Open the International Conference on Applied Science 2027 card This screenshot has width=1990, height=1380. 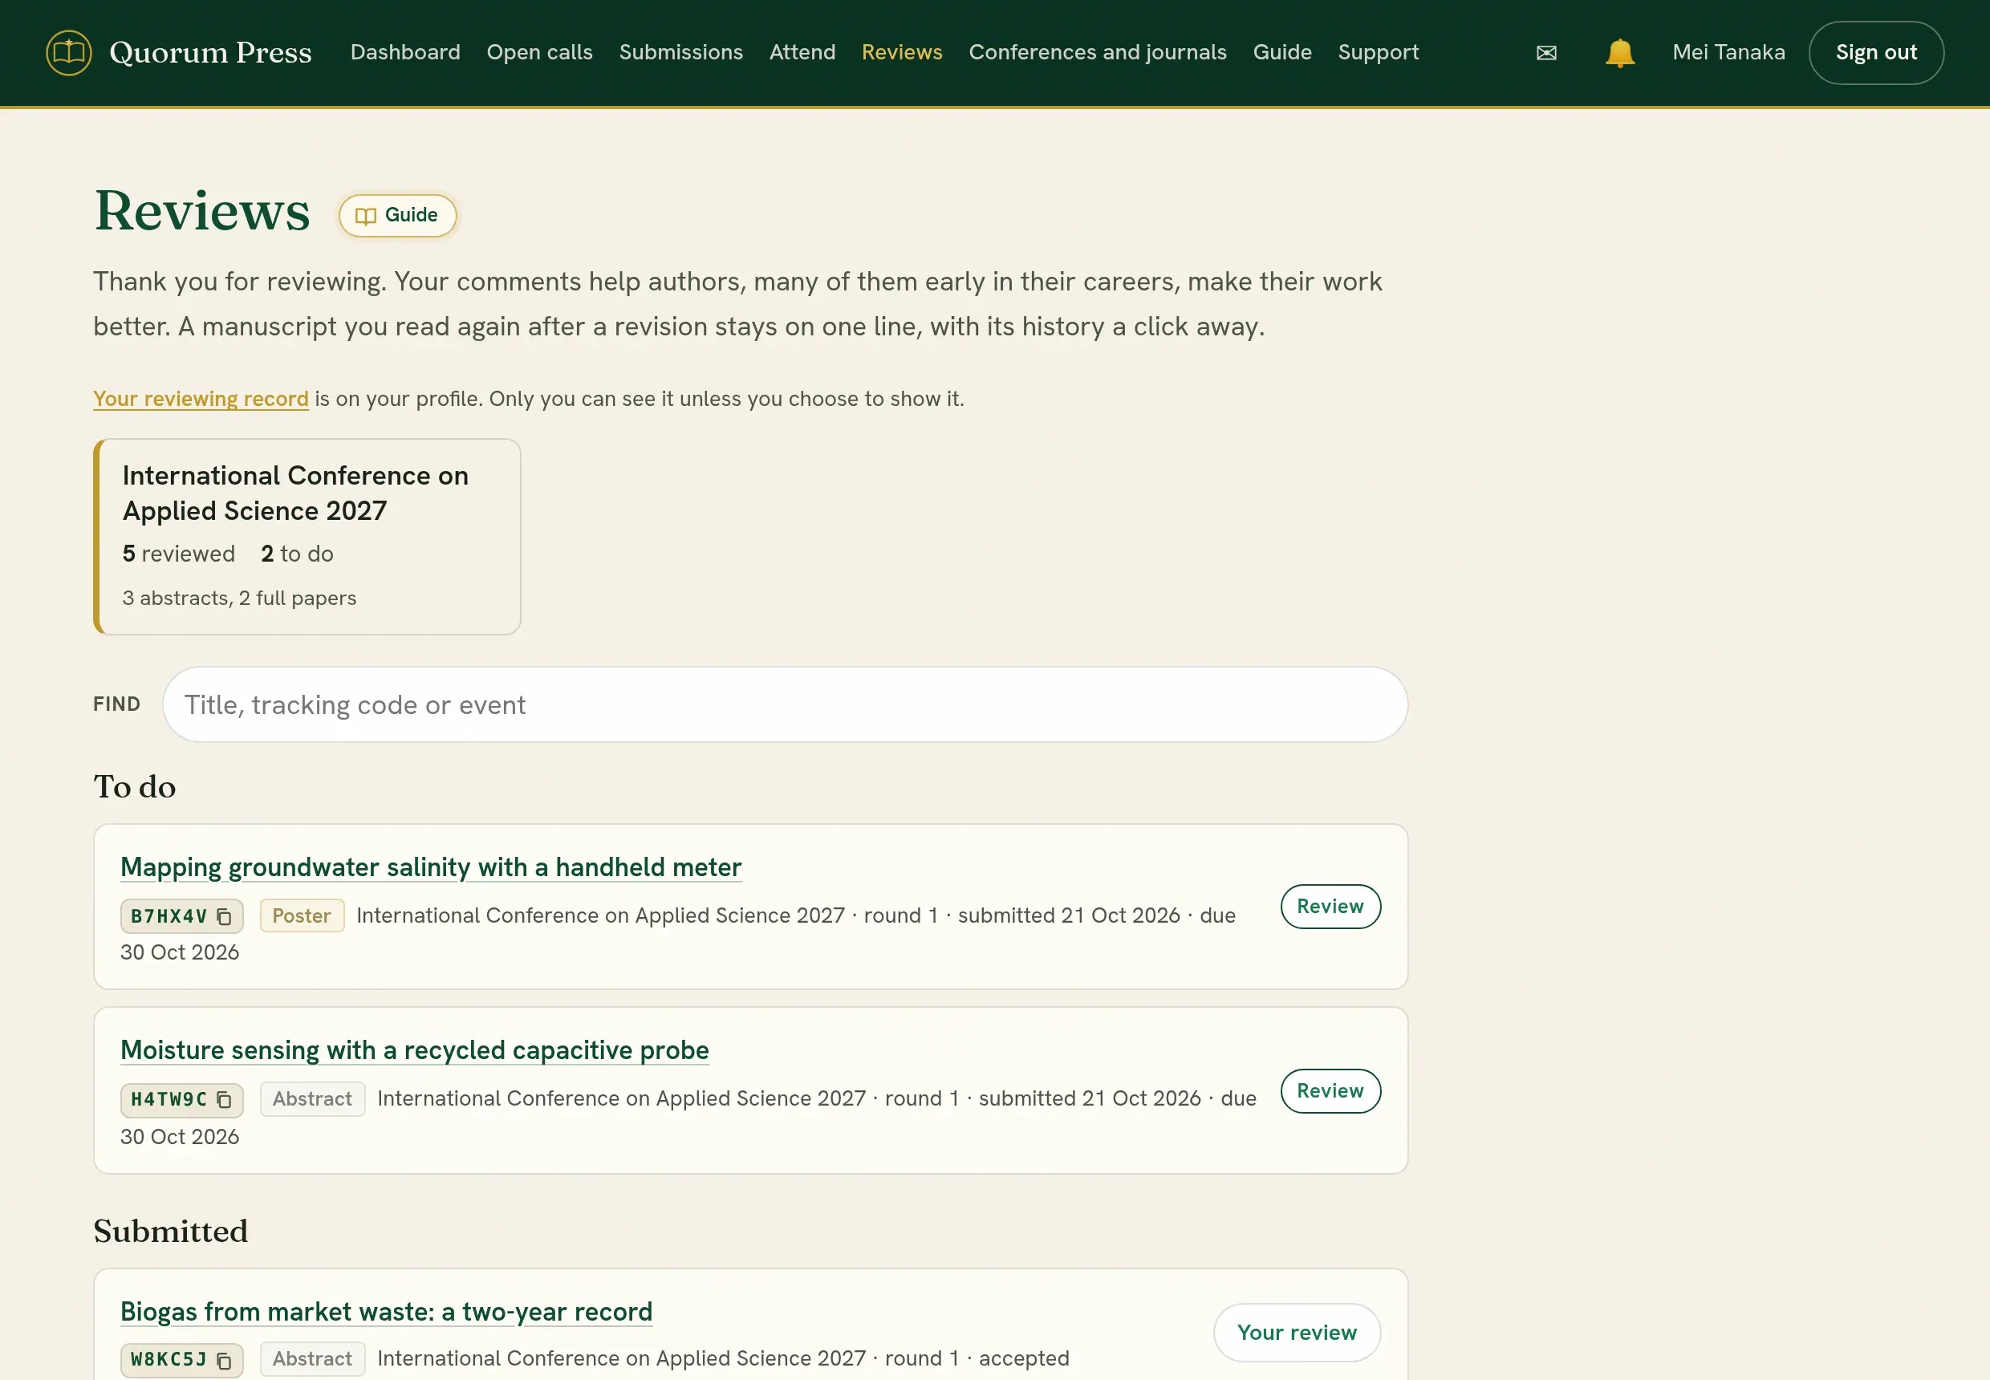coord(307,537)
